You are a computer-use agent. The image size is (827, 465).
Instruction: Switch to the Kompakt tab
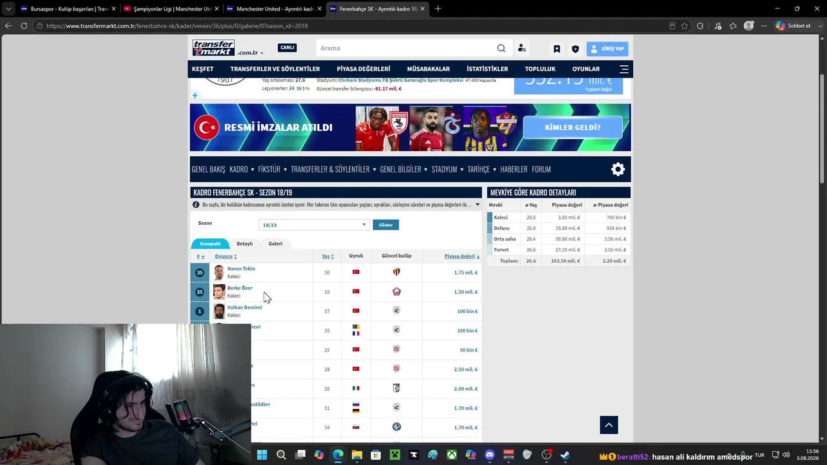pos(210,243)
